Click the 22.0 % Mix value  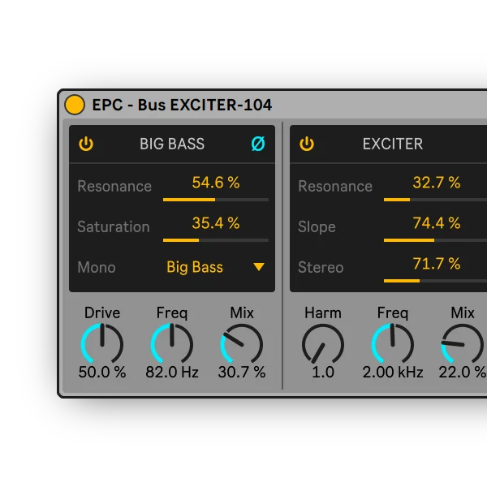pos(463,372)
